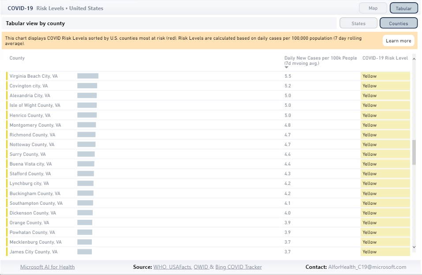
Task: Click the scroll up arrow of the table
Action: point(414,59)
